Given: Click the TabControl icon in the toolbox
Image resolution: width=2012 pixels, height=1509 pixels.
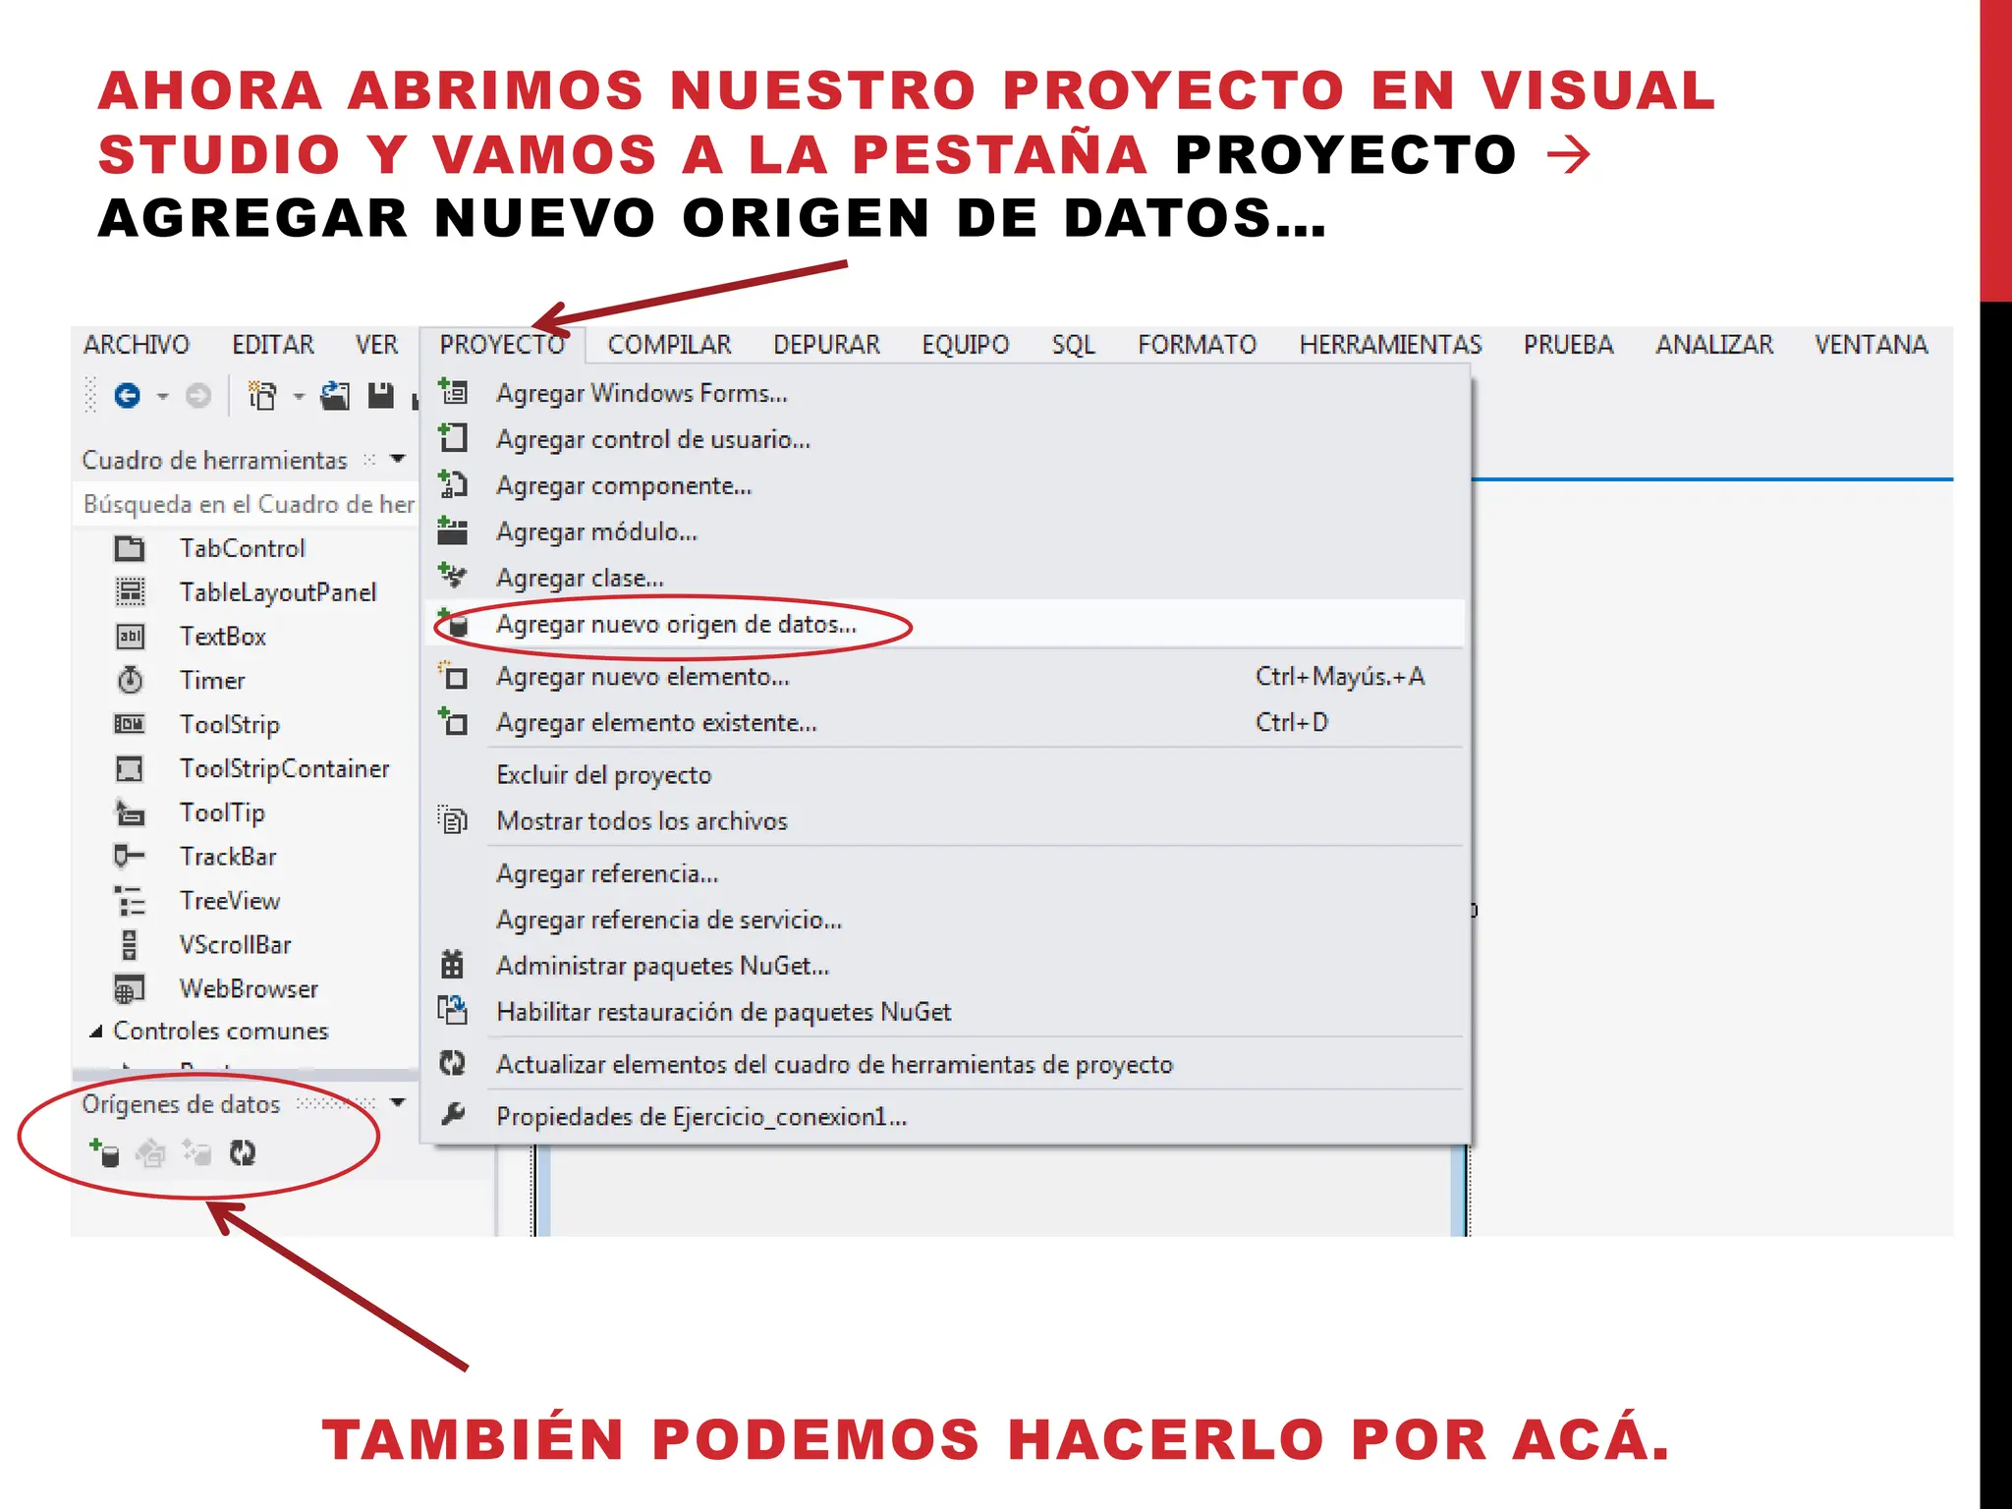Looking at the screenshot, I should coord(130,548).
